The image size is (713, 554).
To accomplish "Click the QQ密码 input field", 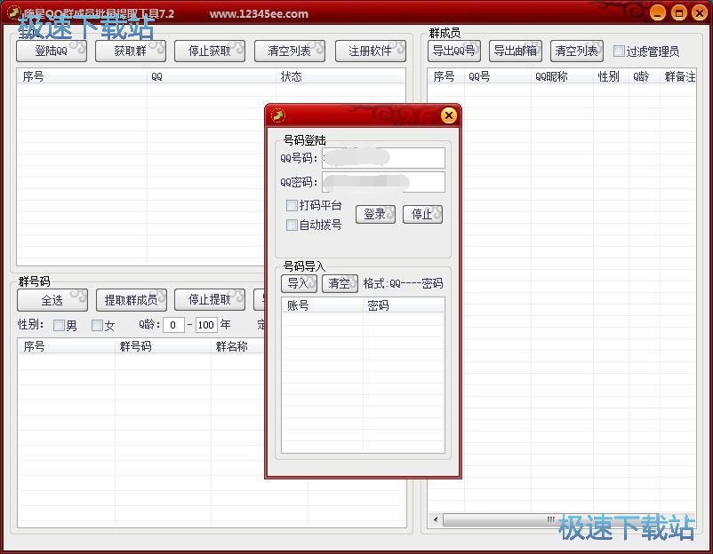I will coord(383,182).
